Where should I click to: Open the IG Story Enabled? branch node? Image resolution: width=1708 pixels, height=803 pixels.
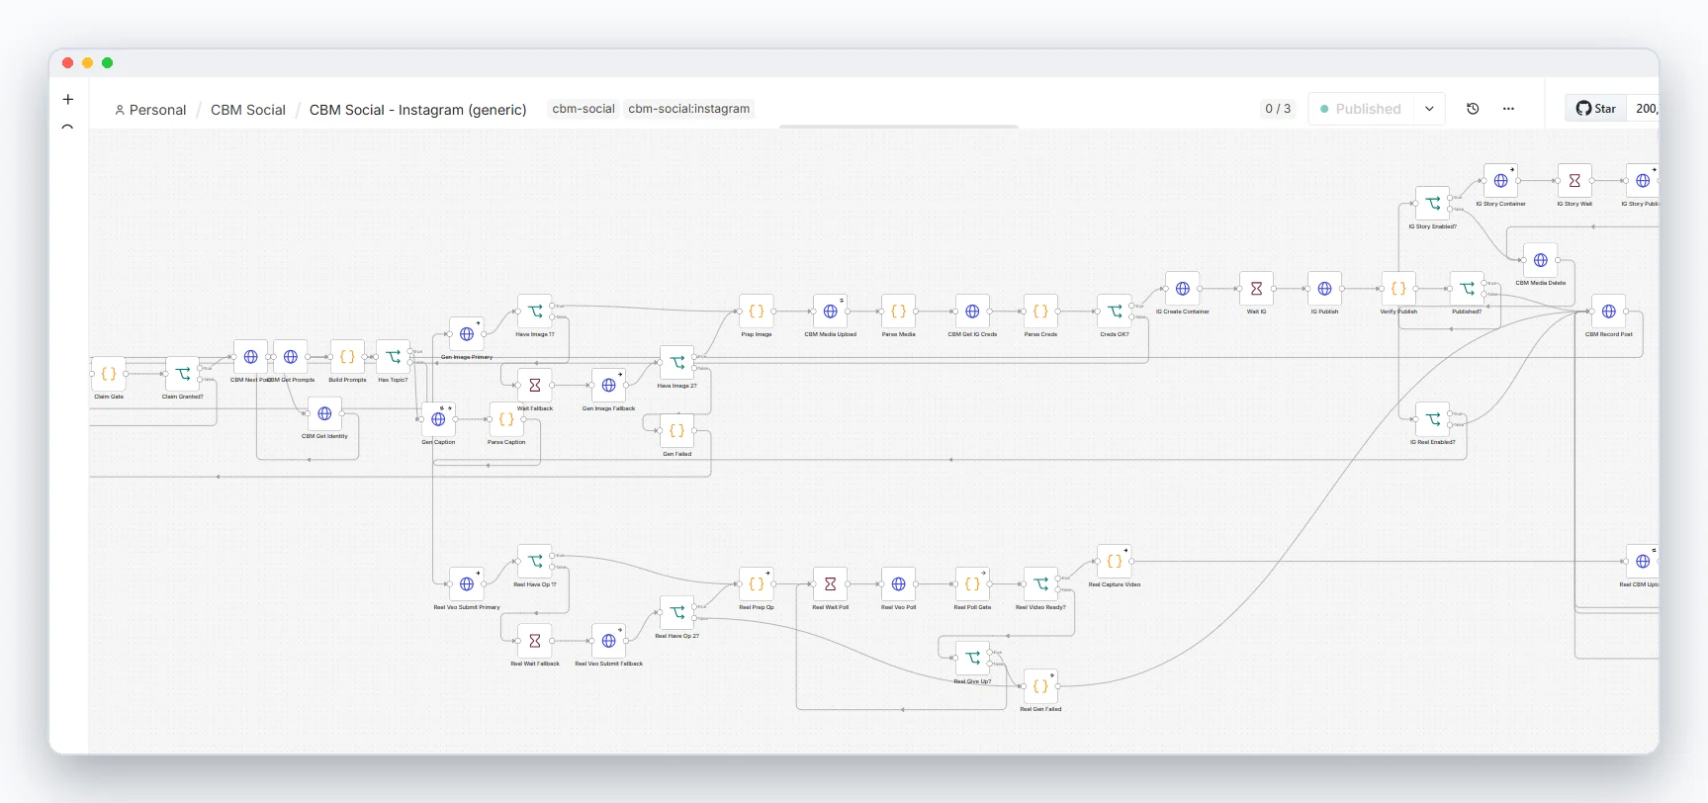[x=1432, y=204]
